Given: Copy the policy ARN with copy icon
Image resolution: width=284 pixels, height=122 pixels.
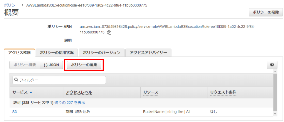Looking at the screenshot, I should [109, 32].
